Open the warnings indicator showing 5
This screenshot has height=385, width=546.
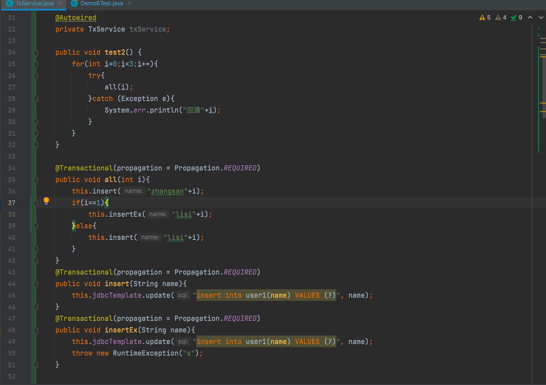click(485, 18)
